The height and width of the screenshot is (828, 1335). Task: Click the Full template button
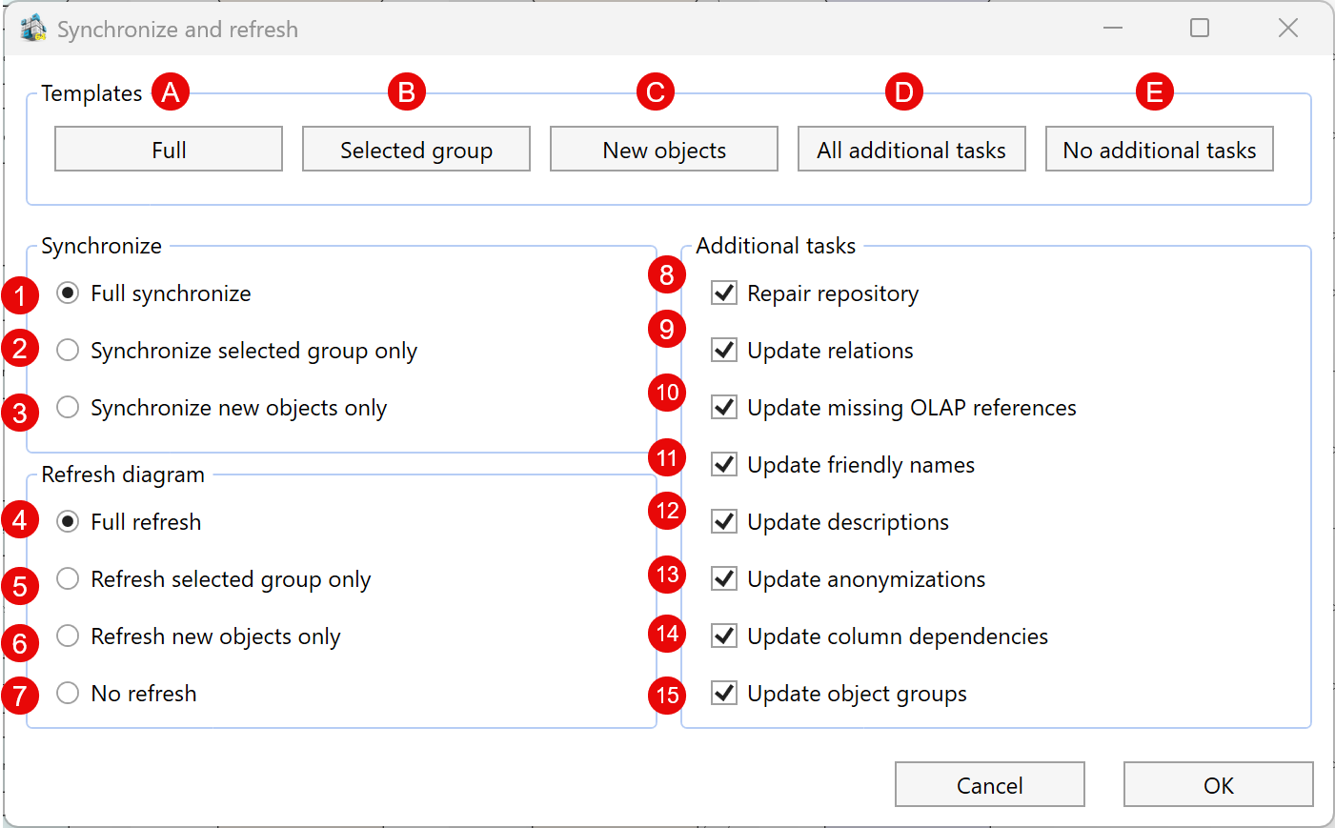pos(169,150)
